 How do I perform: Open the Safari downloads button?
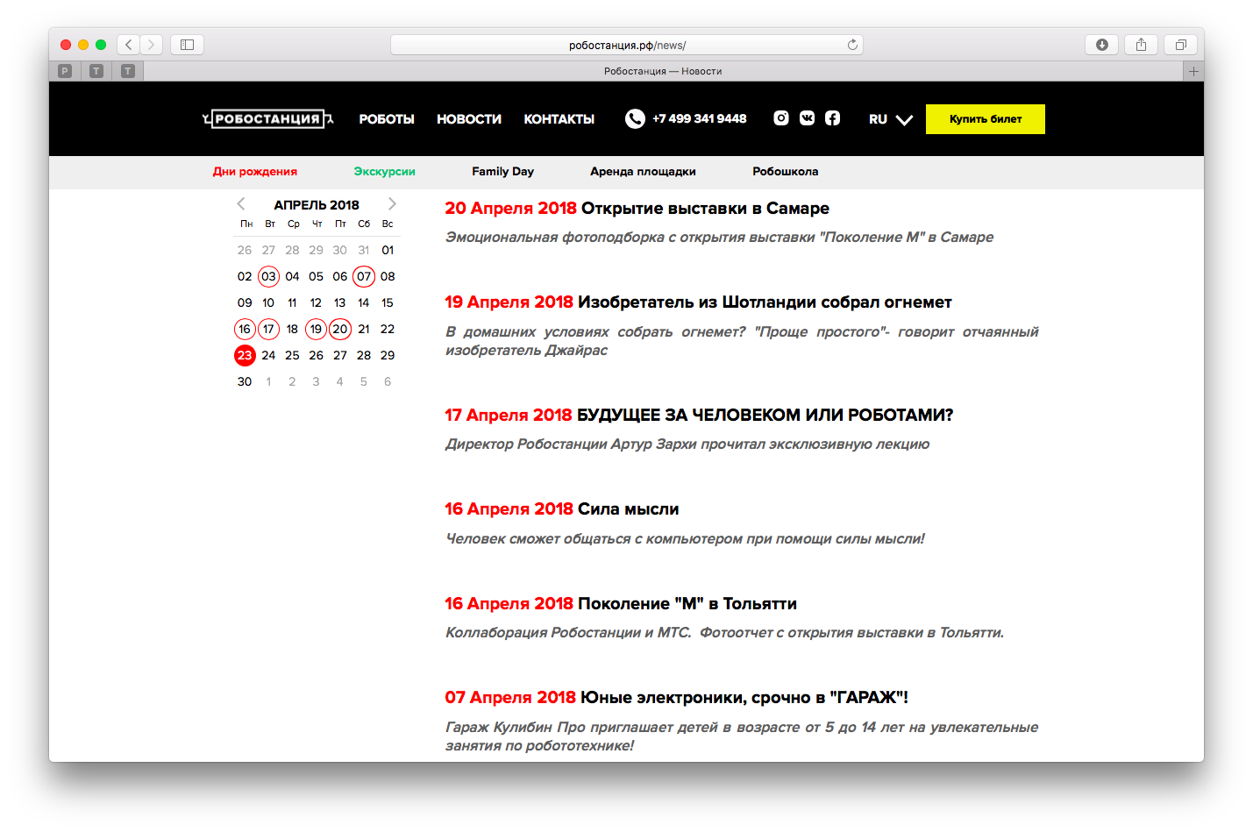click(x=1101, y=45)
